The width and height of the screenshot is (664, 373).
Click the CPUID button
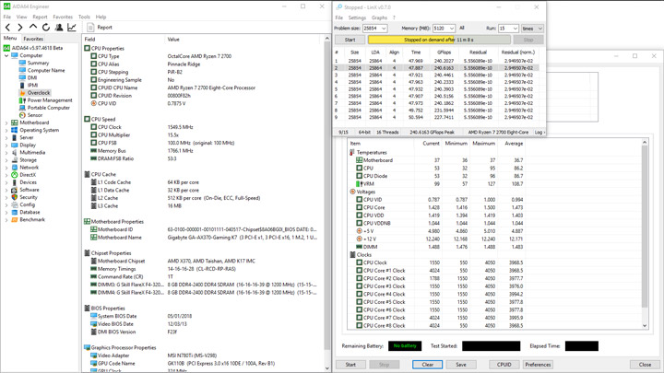click(504, 365)
